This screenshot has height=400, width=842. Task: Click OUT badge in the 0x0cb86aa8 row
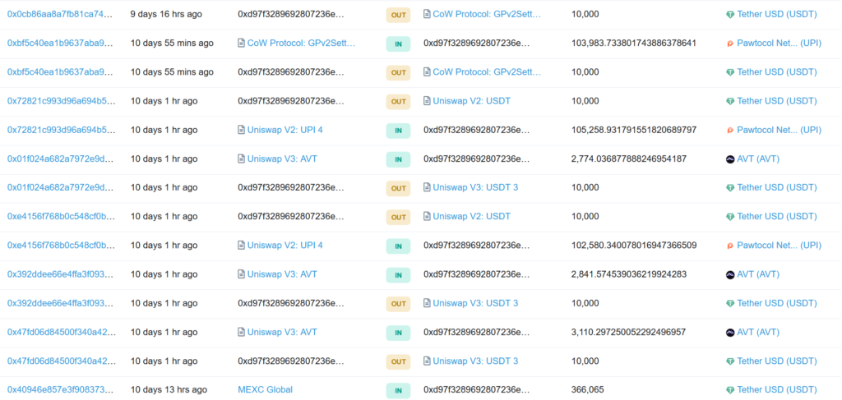(399, 15)
